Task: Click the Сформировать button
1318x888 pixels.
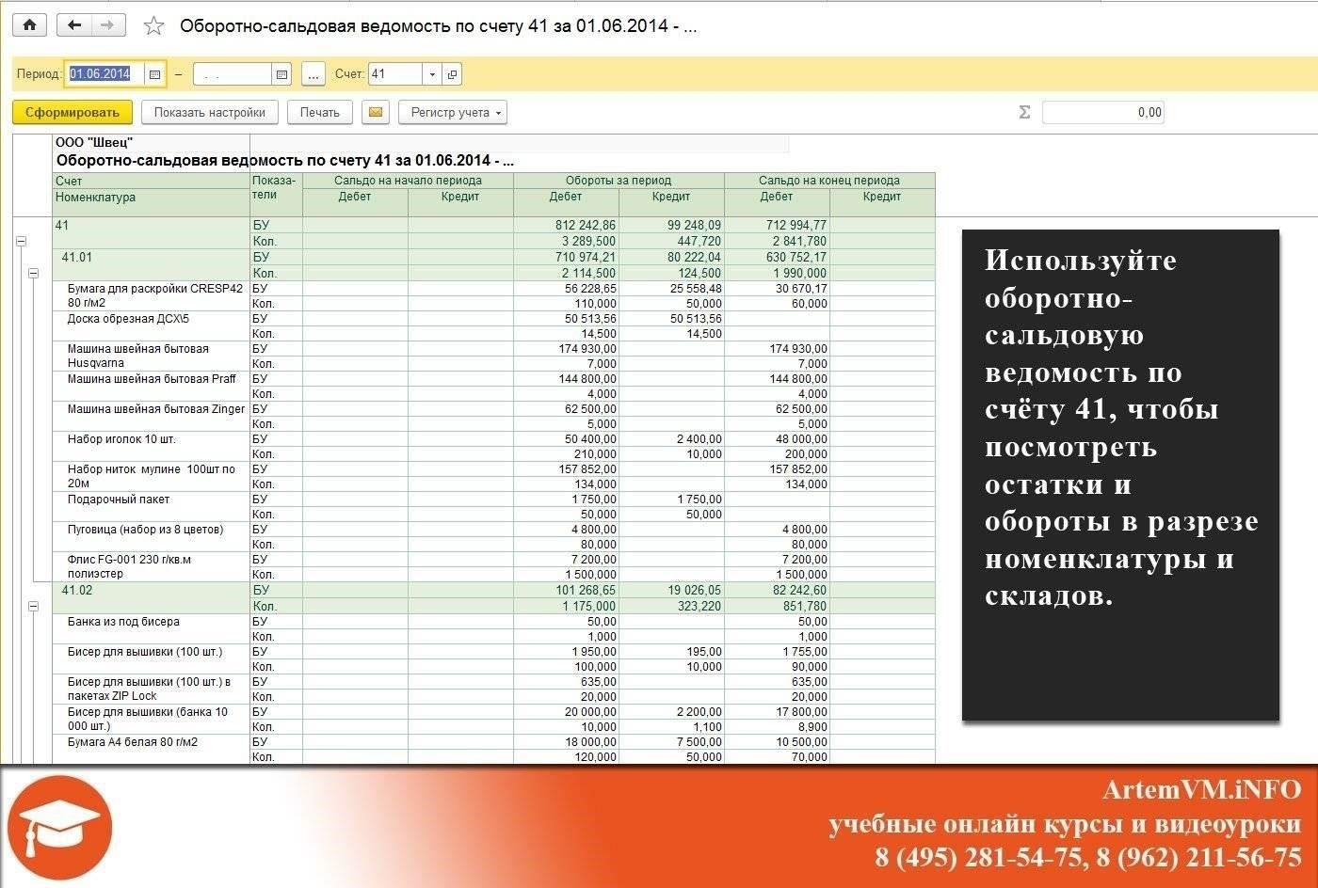Action: (x=72, y=112)
